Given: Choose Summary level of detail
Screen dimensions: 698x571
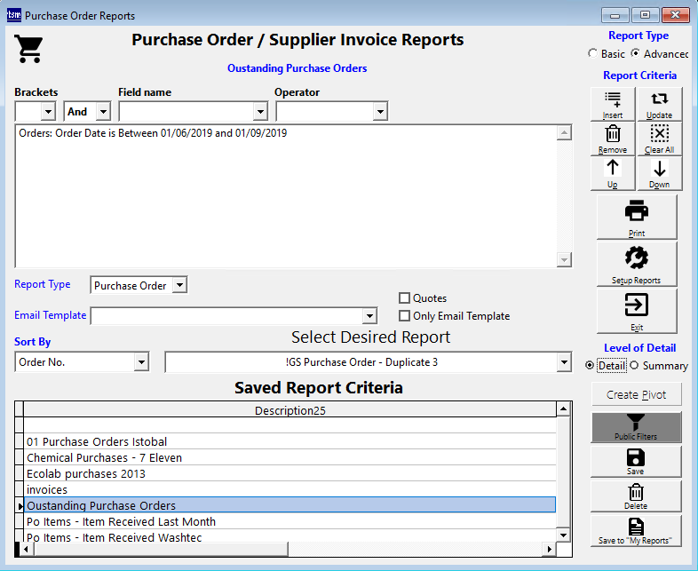Looking at the screenshot, I should pos(635,366).
